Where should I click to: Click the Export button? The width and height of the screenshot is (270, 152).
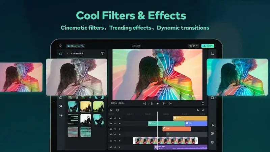(208, 46)
